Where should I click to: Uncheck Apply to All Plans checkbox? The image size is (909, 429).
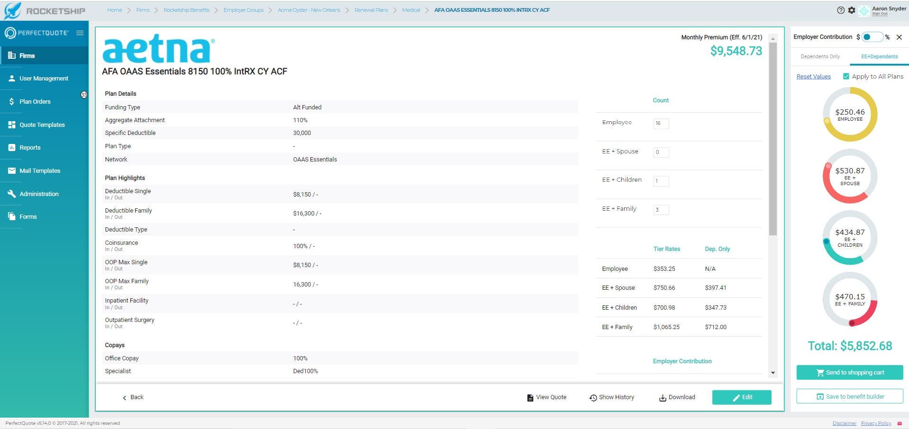tap(846, 76)
